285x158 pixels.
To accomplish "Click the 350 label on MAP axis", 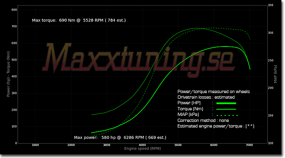I will tap(271, 5).
